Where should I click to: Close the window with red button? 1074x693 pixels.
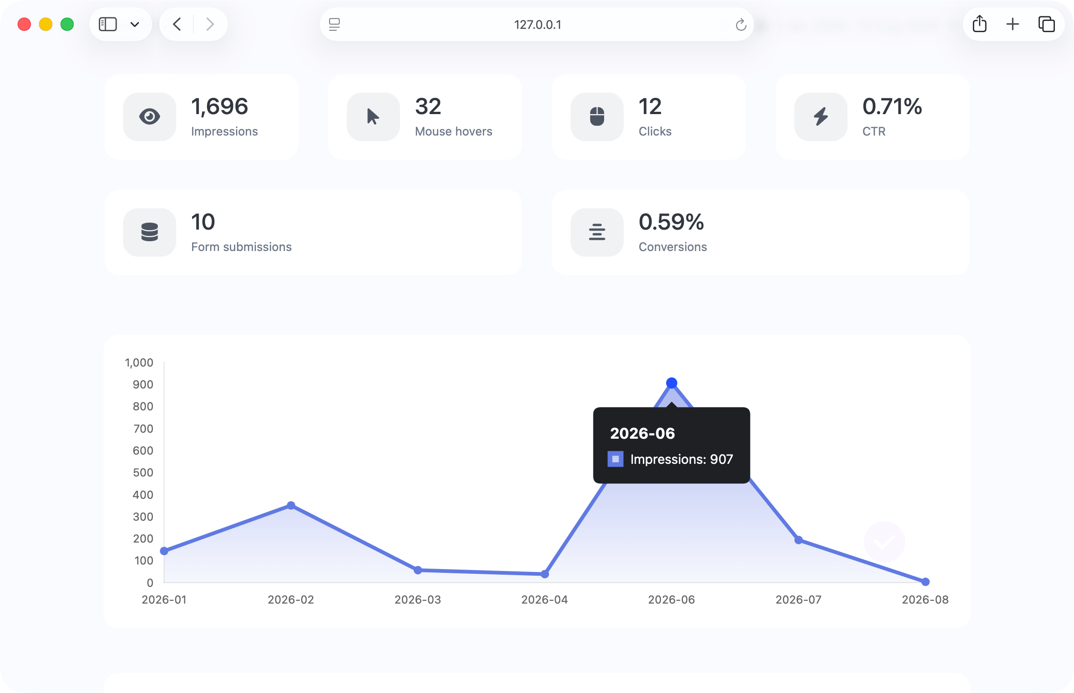pos(24,24)
